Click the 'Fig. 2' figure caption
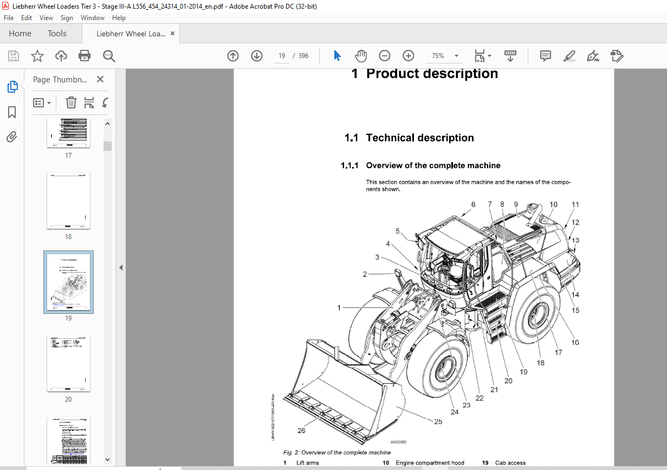The width and height of the screenshot is (667, 470). 336,452
